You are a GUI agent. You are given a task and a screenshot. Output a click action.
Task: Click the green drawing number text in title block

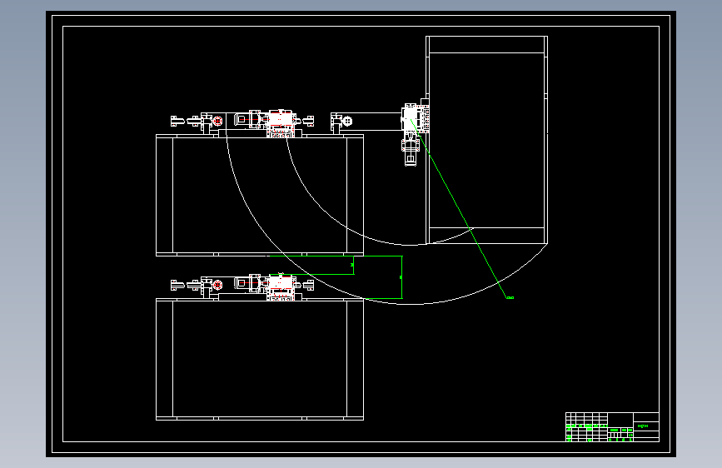click(643, 426)
